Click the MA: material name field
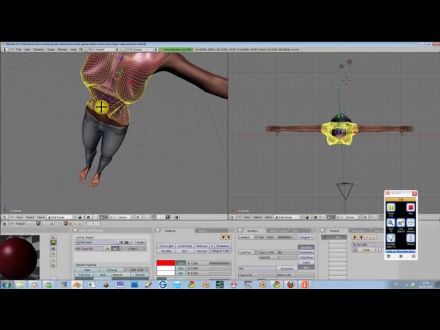This screenshot has height=330, width=440. [x=97, y=242]
